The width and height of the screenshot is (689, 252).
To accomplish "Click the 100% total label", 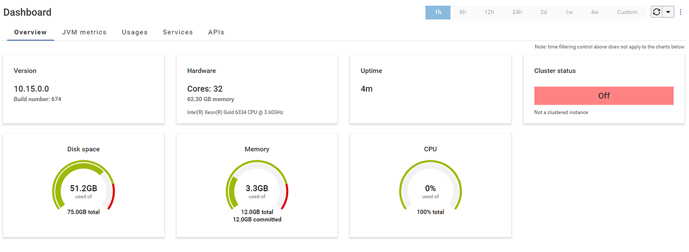I will coord(430,212).
